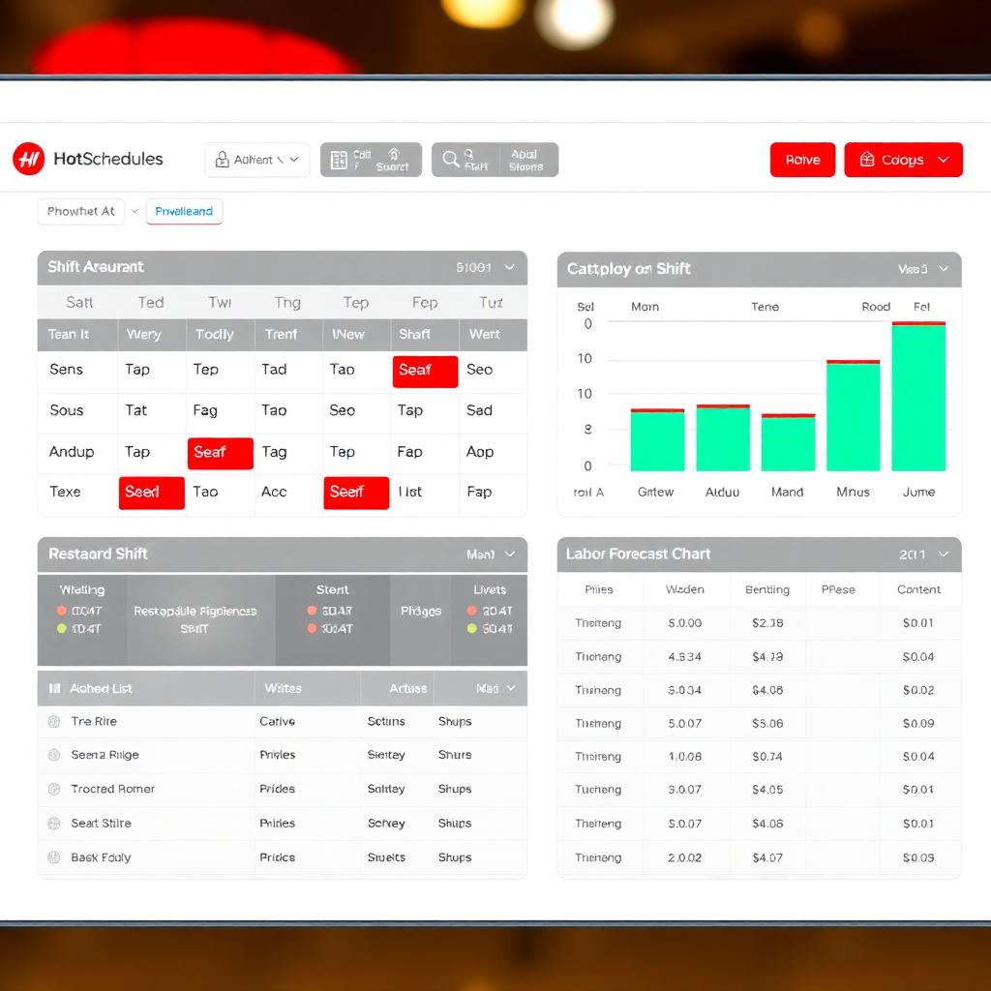Click the Bentiing column header in forecast
Image resolution: width=991 pixels, height=991 pixels.
point(767,589)
